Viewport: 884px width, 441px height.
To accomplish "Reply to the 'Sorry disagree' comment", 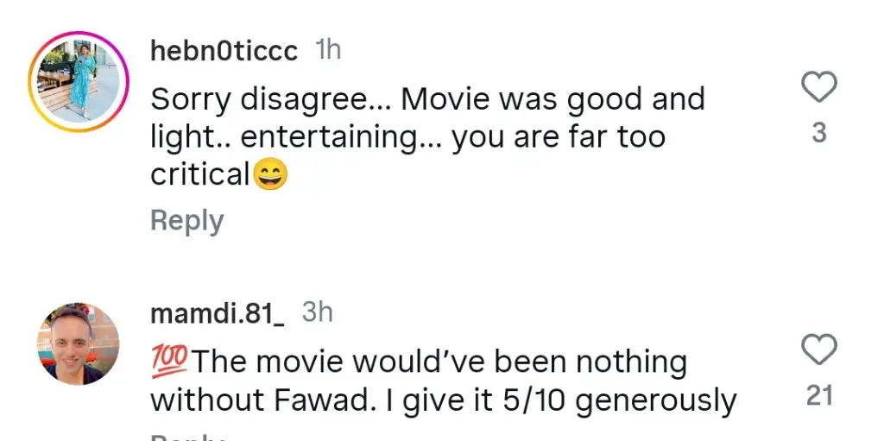I will (186, 221).
